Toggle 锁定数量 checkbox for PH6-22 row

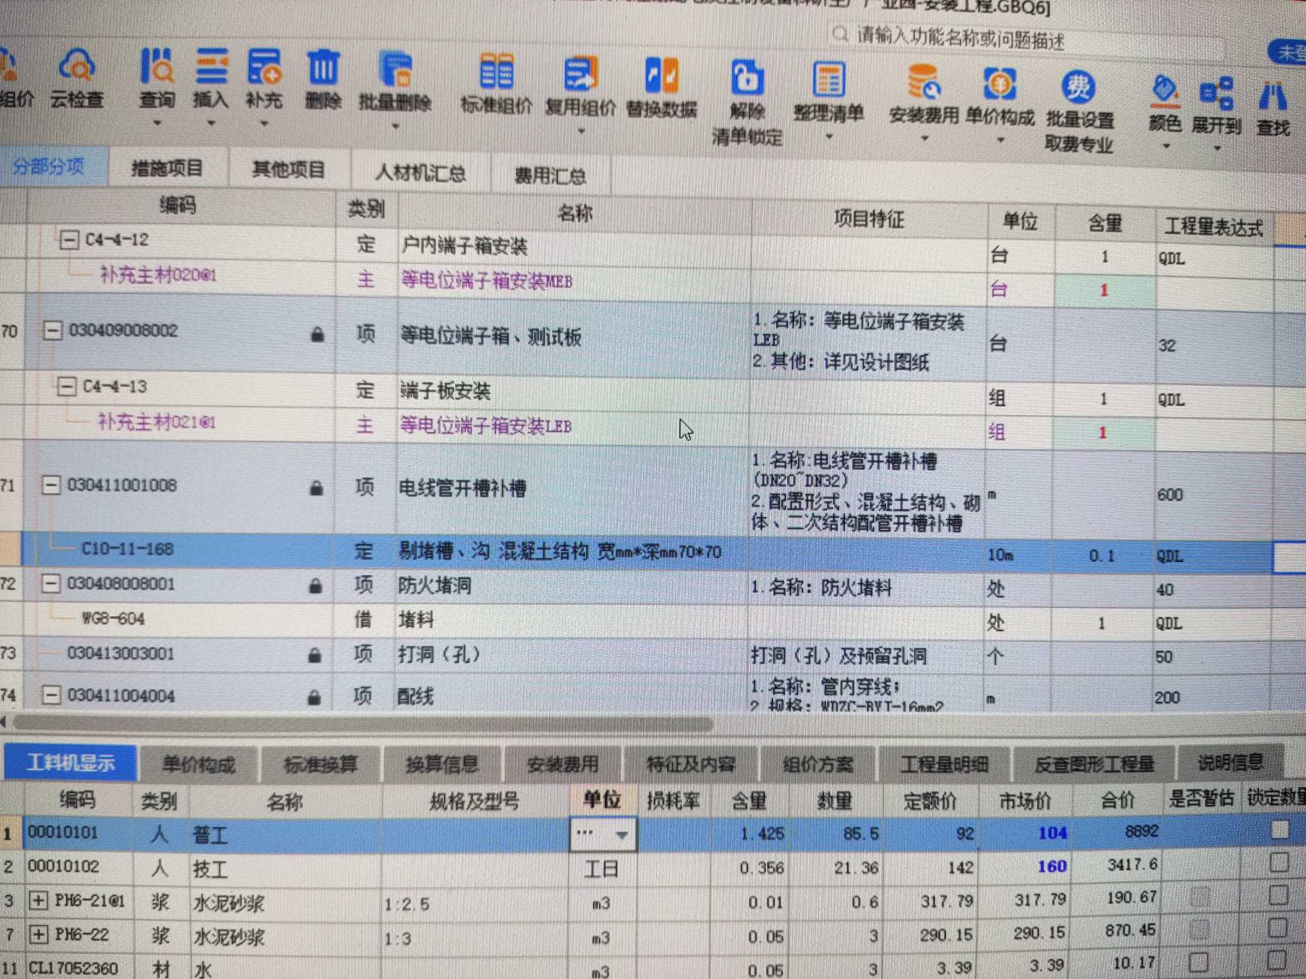(1277, 927)
